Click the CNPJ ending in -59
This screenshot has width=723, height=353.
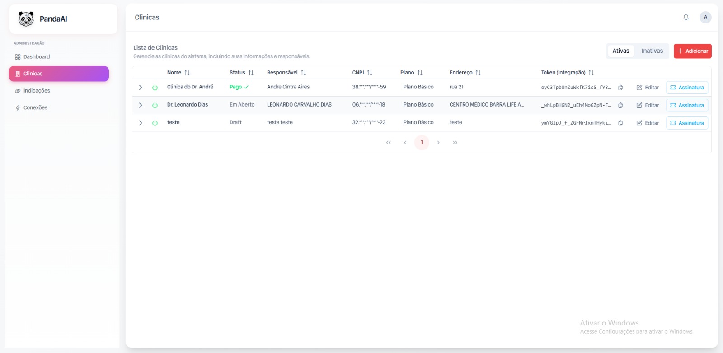pos(369,87)
